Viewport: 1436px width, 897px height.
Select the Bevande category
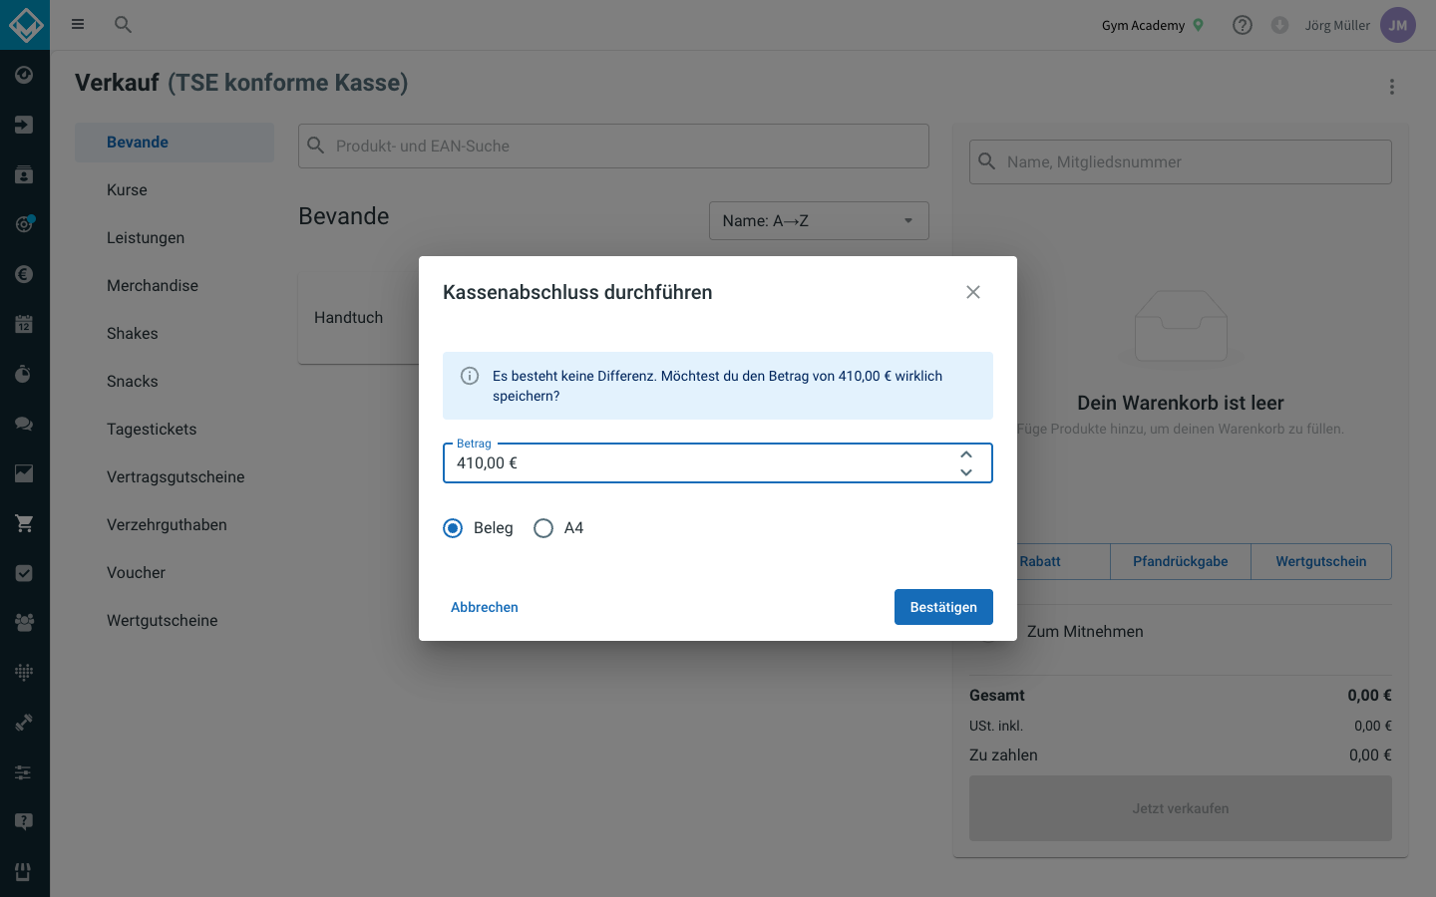point(175,143)
